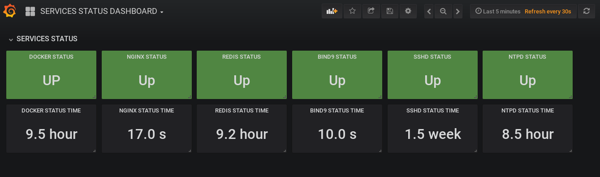Zoom out the time range

point(443,11)
